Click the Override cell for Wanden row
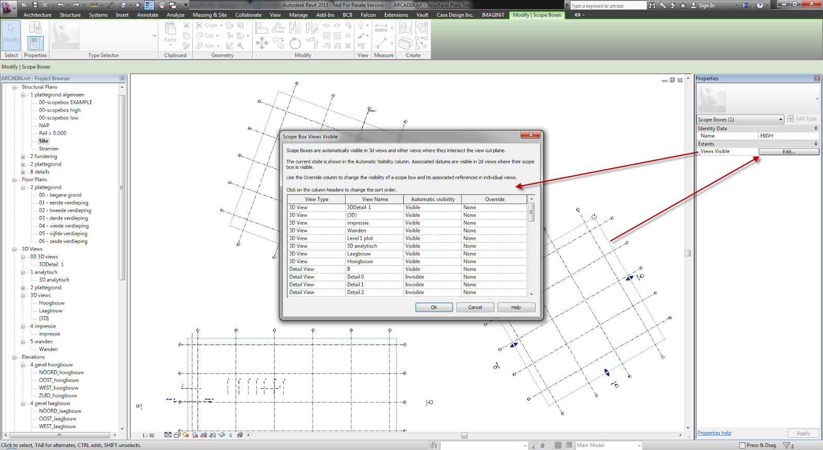The image size is (823, 450). click(x=494, y=231)
